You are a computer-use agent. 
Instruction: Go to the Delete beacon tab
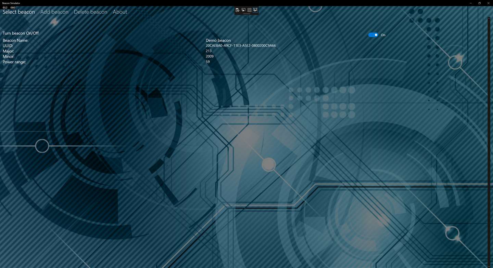[91, 12]
